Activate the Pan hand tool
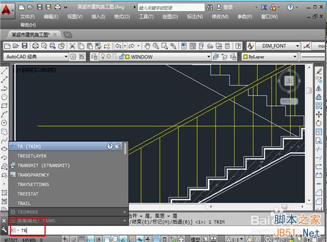The height and width of the screenshot is (242, 327). 147,46
